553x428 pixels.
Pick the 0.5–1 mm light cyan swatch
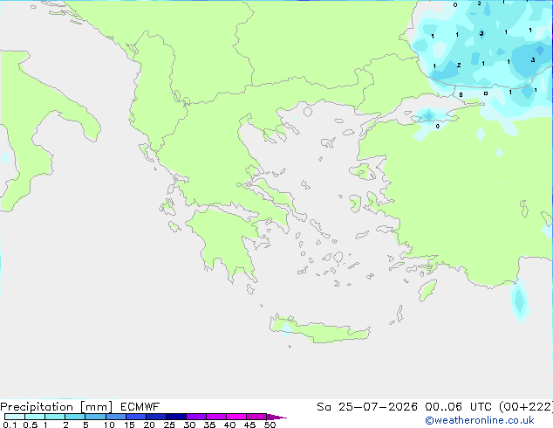pos(35,417)
